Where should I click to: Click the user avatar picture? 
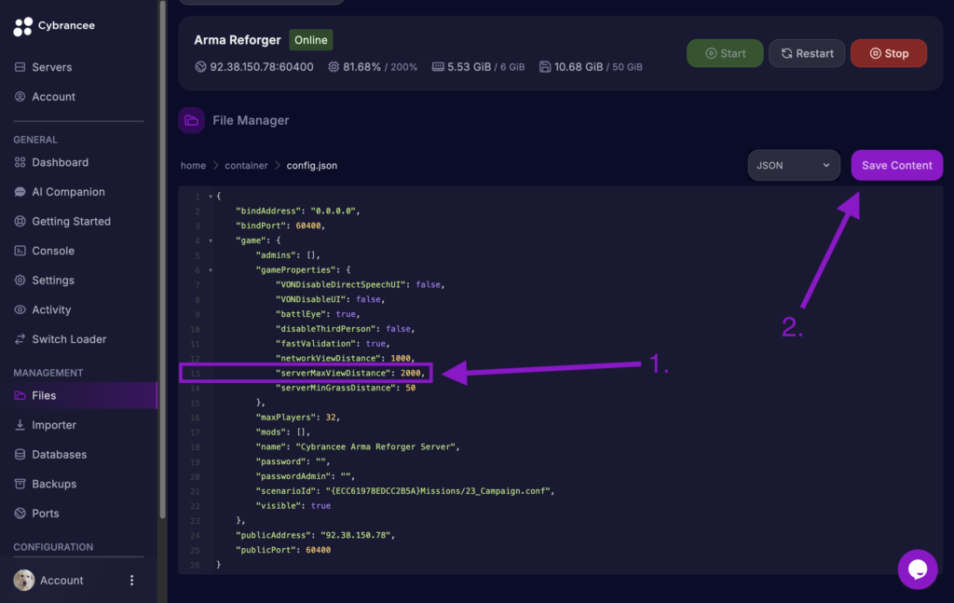[x=24, y=581]
